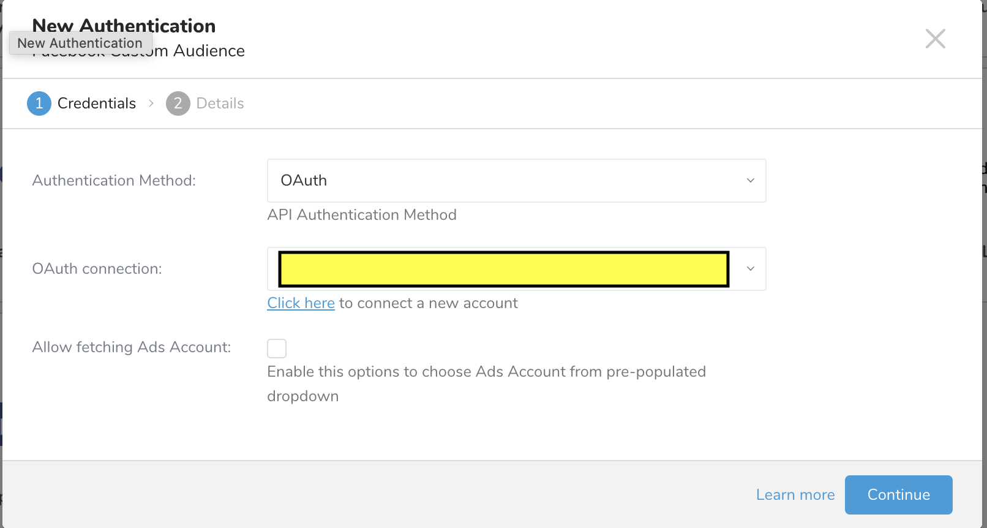Click the step 2 circle icon
987x528 pixels.
178,104
